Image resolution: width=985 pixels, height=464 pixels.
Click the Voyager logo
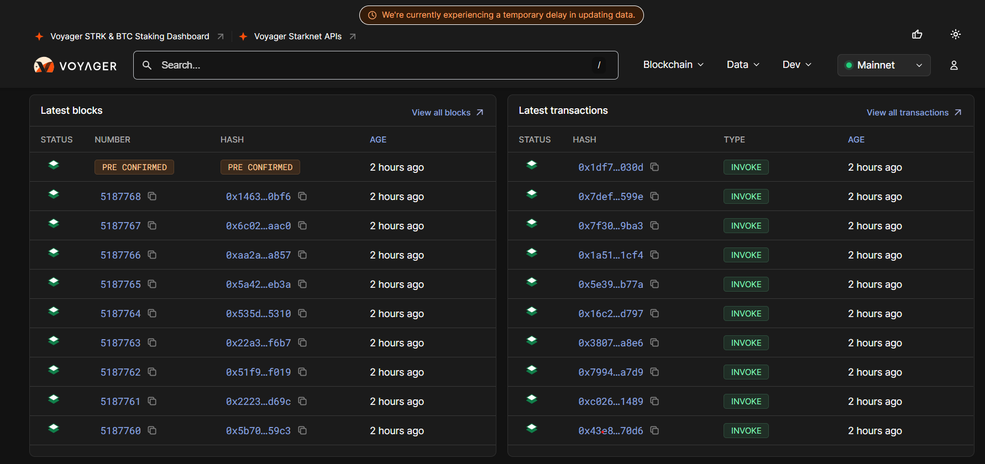pos(76,66)
